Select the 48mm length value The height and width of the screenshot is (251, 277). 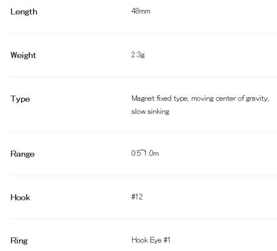coord(141,11)
